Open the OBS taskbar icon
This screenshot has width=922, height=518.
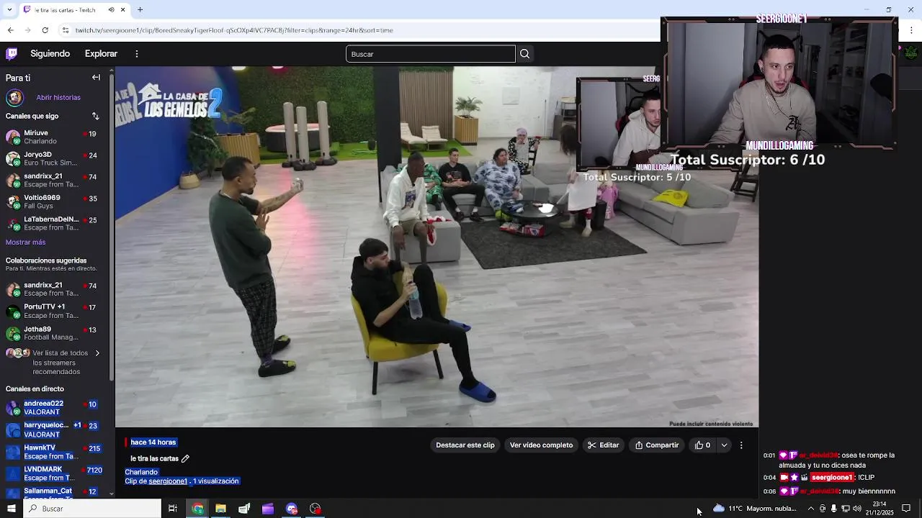coord(315,509)
